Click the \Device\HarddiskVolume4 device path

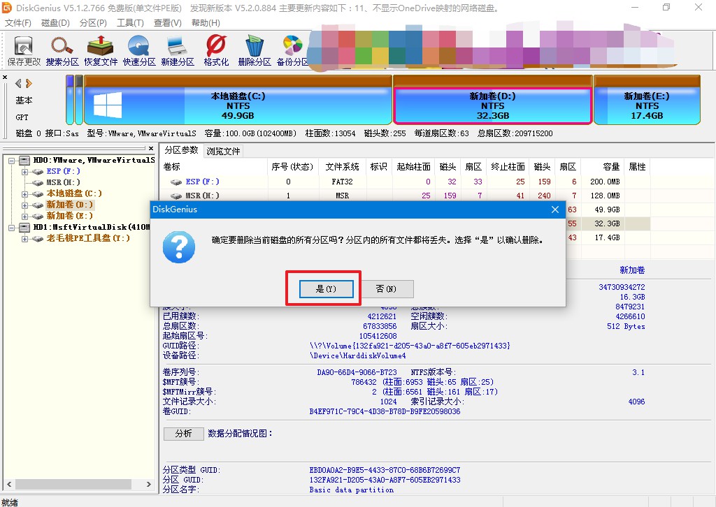(x=357, y=355)
